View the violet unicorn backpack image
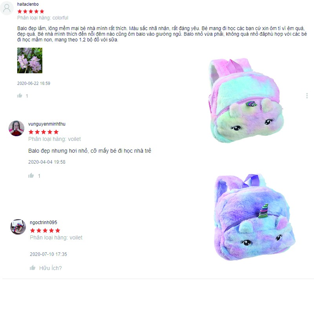Viewport: 314px width, 314px height. pos(254,217)
